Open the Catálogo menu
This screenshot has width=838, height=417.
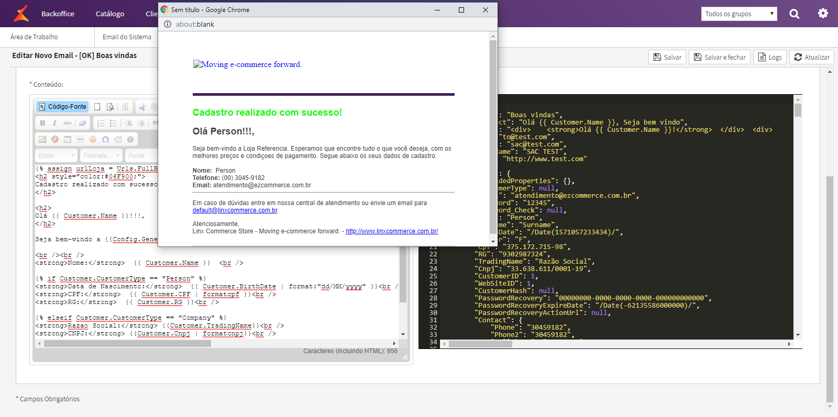(110, 14)
